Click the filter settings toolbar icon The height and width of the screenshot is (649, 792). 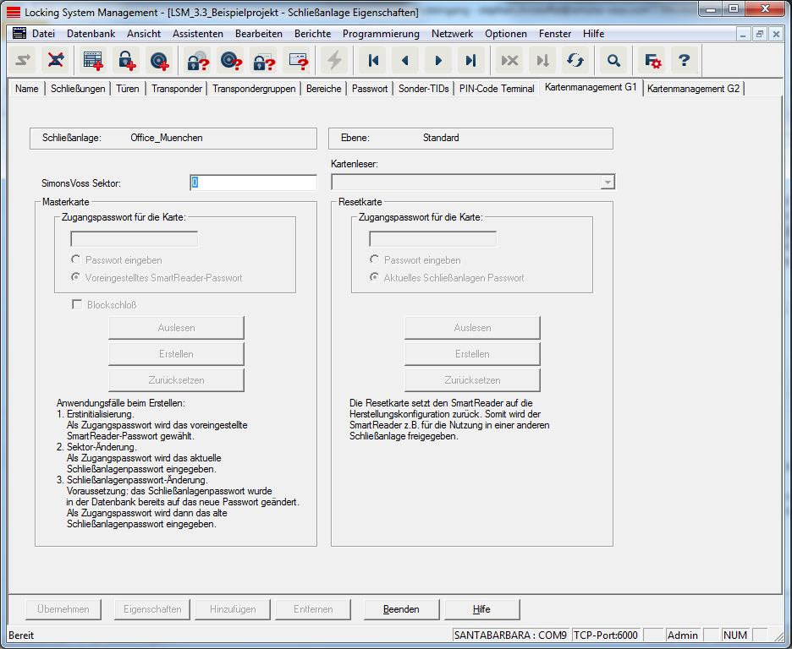point(652,60)
